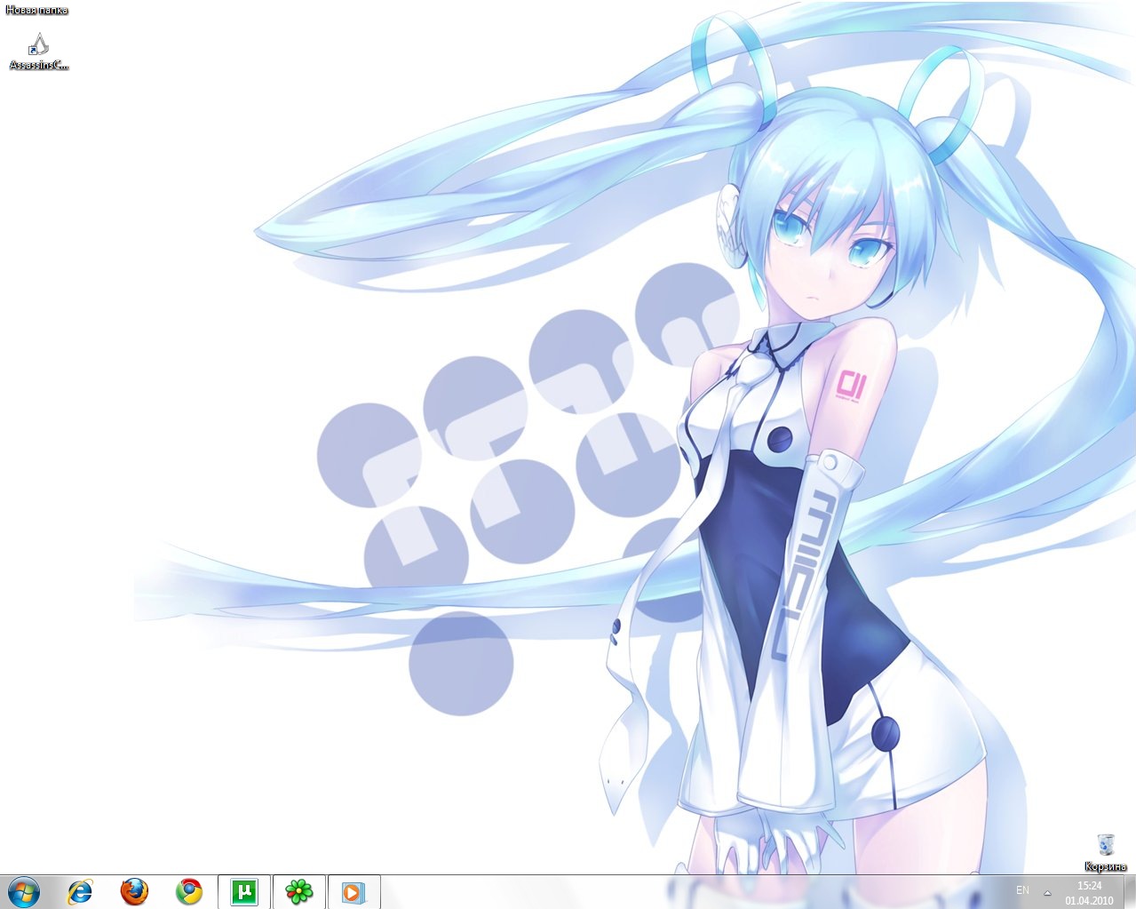Click the 'Корзина' label under recycle bin
The image size is (1136, 909).
click(1105, 866)
